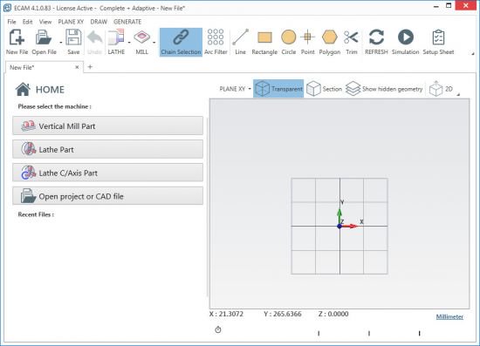Click Open project or CAD file
The width and height of the screenshot is (480, 346).
coord(107,196)
